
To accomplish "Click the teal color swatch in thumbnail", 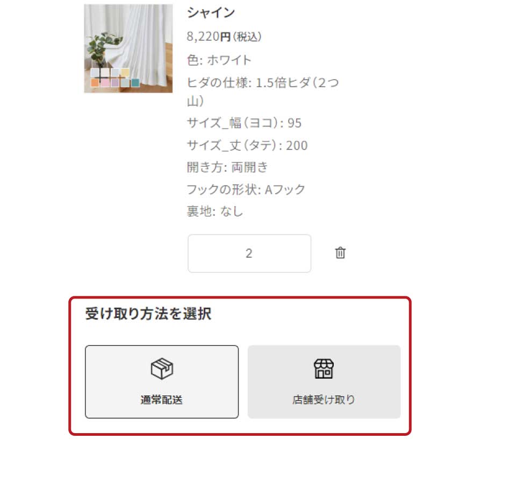I will (x=135, y=83).
